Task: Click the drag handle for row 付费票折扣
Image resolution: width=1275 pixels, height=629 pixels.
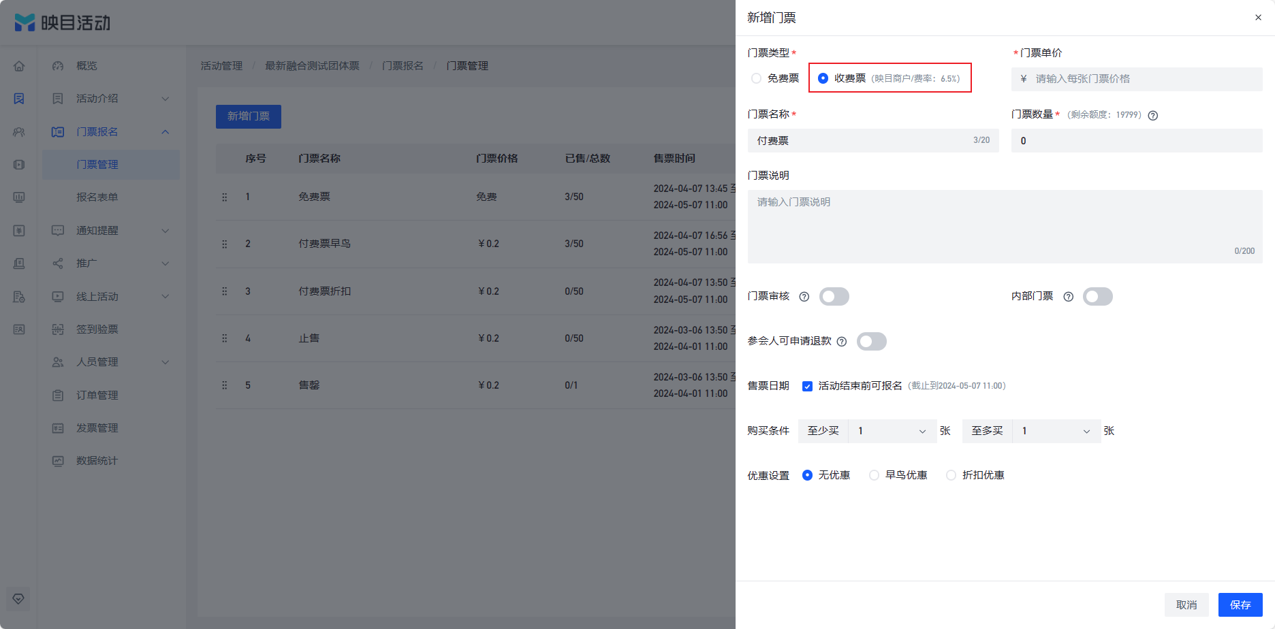Action: pos(224,291)
